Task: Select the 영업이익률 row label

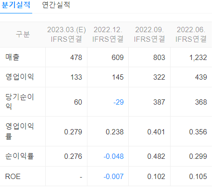Action: tap(20, 131)
